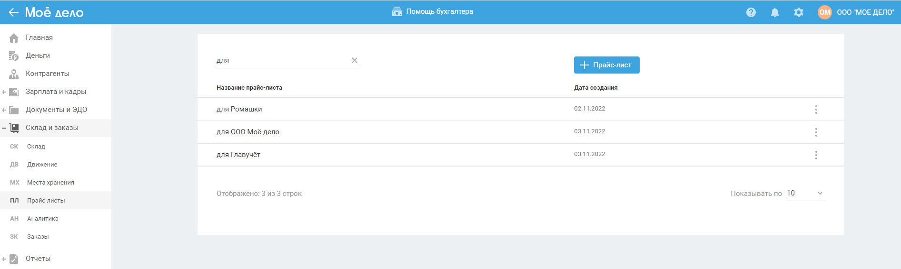This screenshot has height=269, width=901.
Task: Collapse Склад и заказы section
Action: [x=4, y=128]
